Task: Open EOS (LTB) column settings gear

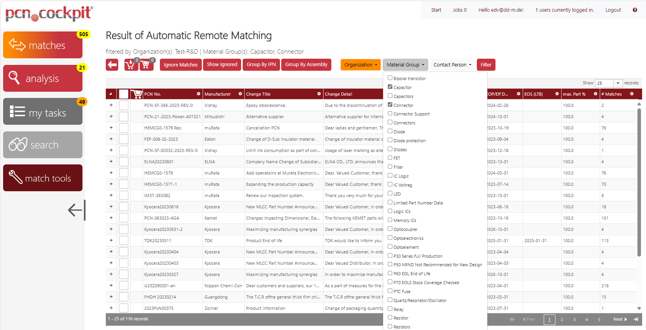Action: pyautogui.click(x=557, y=94)
